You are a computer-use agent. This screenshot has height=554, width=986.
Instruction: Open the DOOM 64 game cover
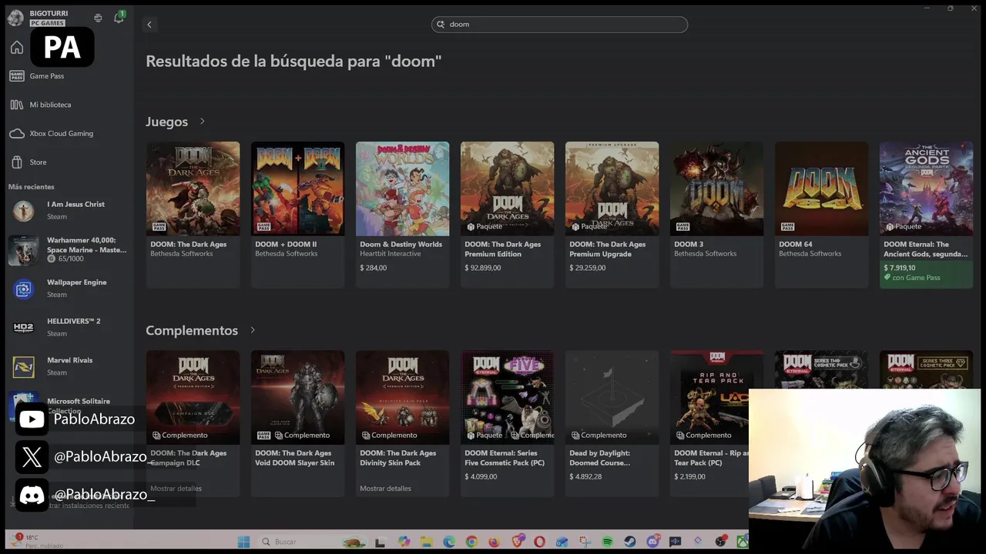[x=821, y=189]
